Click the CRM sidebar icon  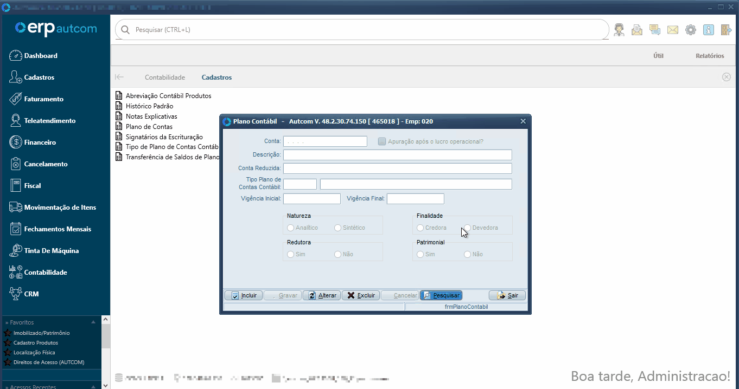point(15,294)
